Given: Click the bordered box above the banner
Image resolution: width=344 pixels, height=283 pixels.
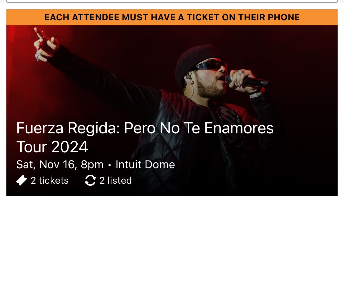Looking at the screenshot, I should click(x=172, y=1).
